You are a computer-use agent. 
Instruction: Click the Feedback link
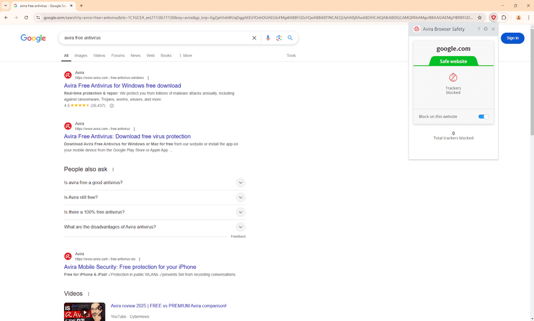click(238, 236)
